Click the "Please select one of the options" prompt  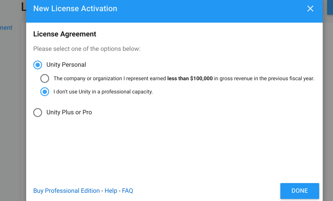click(87, 49)
